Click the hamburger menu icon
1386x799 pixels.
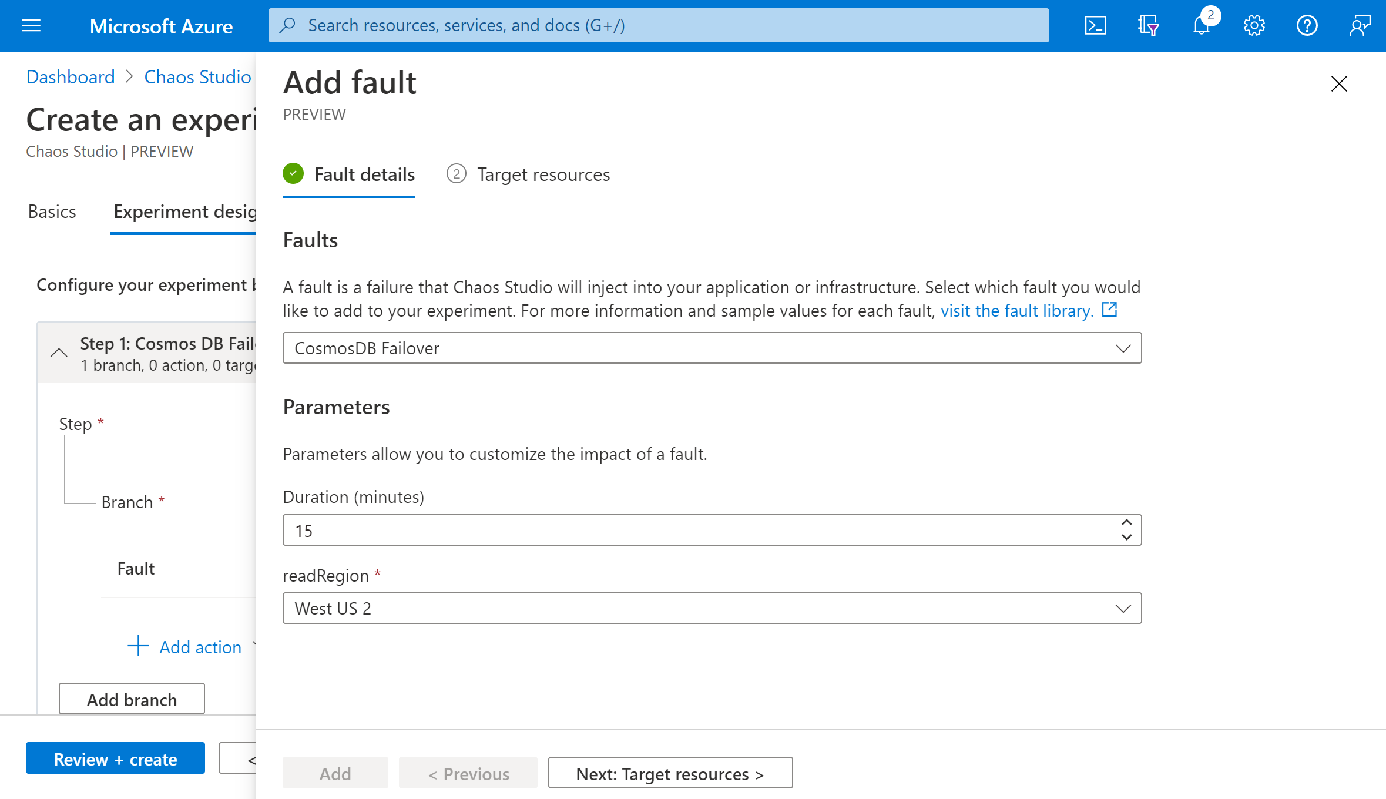(x=31, y=26)
